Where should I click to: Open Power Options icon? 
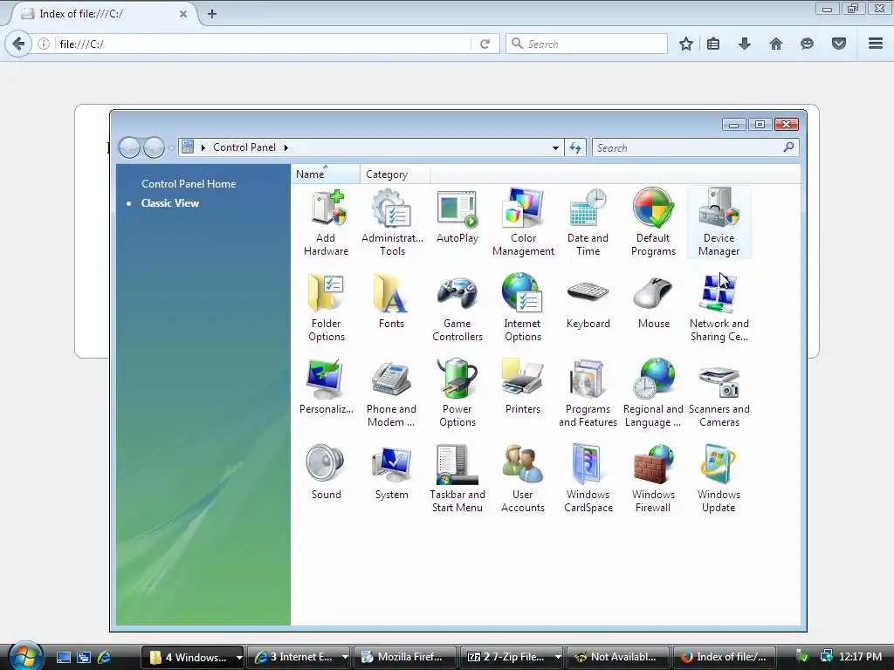coord(457,393)
